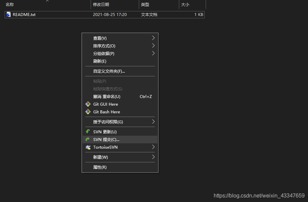Viewport: 308px width, 202px height.
Task: Open 授予访问权限(G) menu entry
Action: [120, 122]
